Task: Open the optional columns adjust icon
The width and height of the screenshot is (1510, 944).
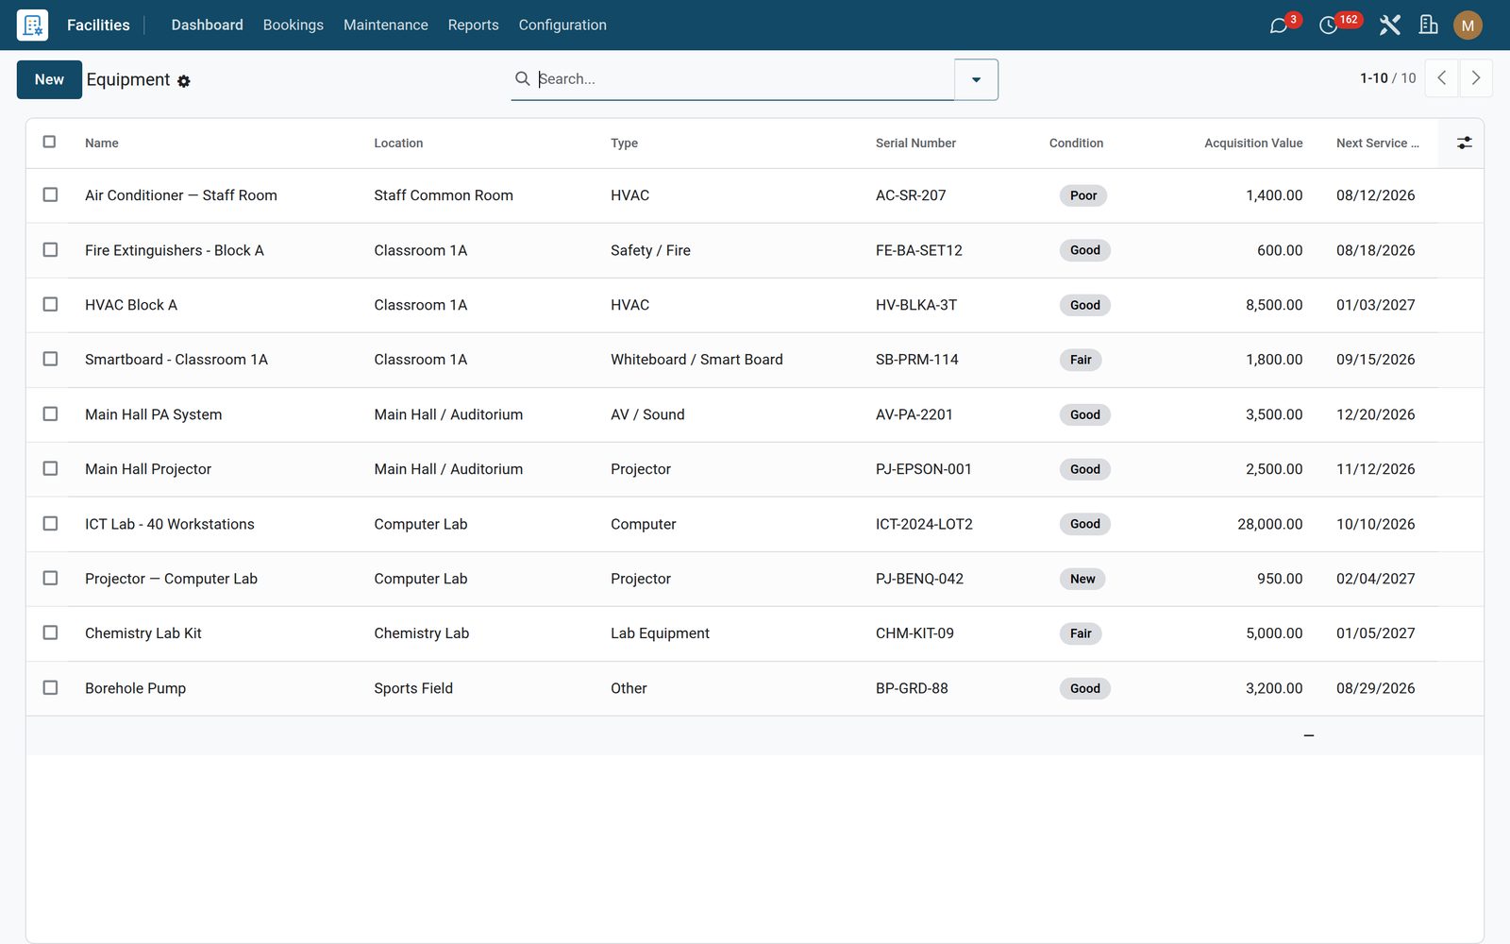Action: pyautogui.click(x=1464, y=143)
